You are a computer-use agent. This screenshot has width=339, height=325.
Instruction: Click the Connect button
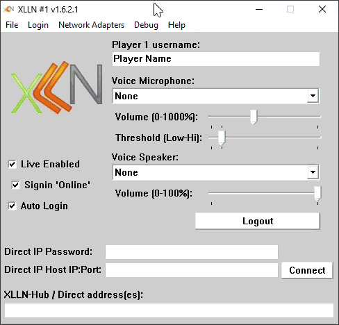[x=307, y=270]
